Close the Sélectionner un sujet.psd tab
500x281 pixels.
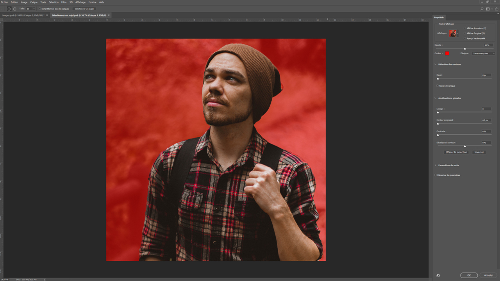tap(109, 15)
